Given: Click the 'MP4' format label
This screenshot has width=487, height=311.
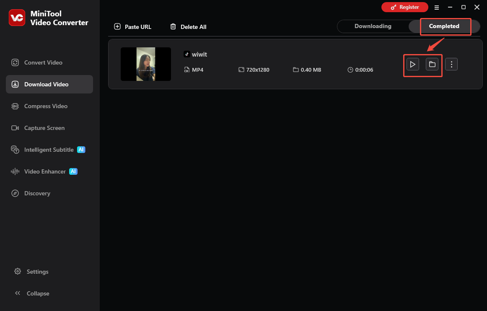Looking at the screenshot, I should [197, 70].
